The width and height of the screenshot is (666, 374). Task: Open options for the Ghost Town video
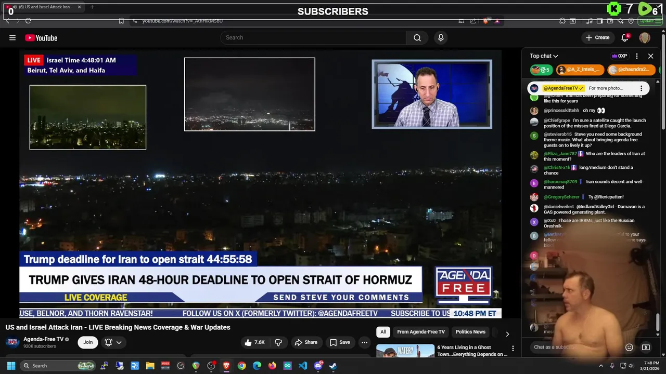point(513,349)
